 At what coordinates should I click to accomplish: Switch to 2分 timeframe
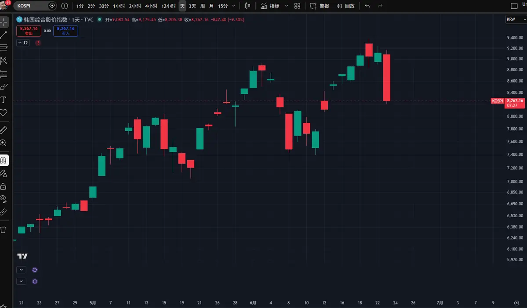click(91, 6)
